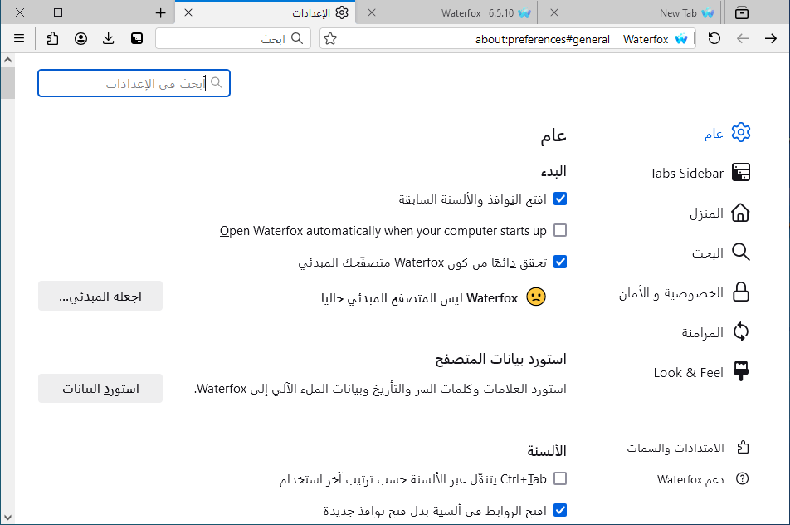Click the house icon for المنزل
790x525 pixels.
click(x=740, y=213)
